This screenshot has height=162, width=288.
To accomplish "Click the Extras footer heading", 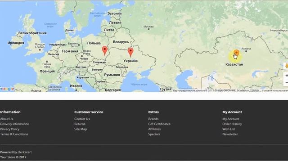I will (x=153, y=112).
